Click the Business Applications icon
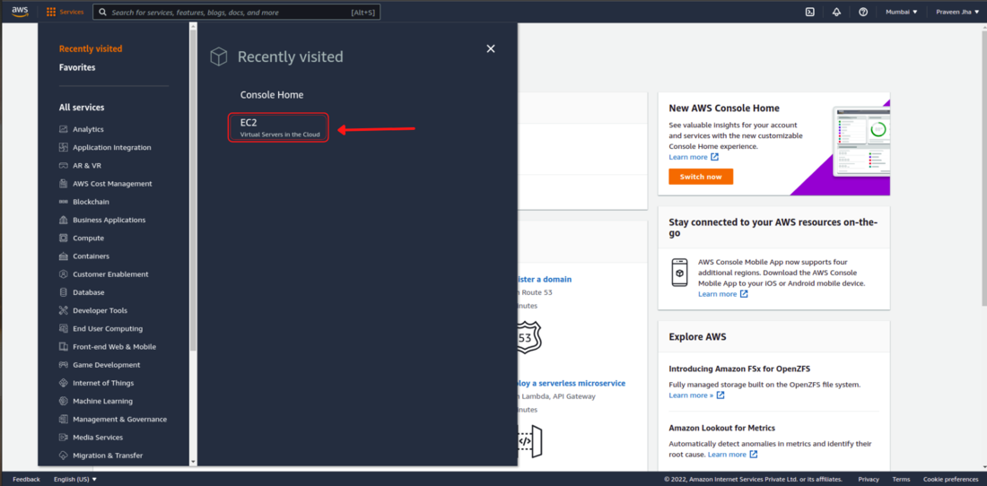The width and height of the screenshot is (987, 486). [63, 220]
